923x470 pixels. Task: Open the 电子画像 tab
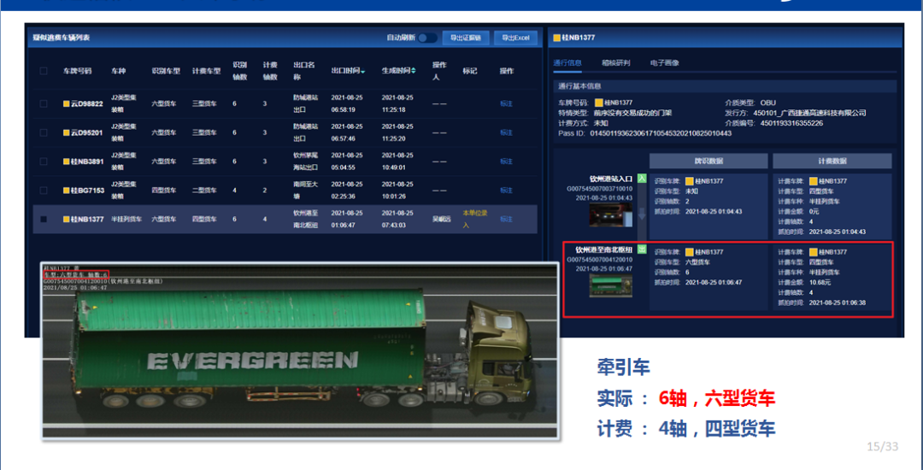[x=664, y=62]
